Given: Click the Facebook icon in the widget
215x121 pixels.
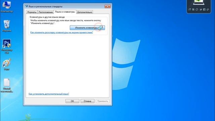Looking at the screenshot, I should (204, 10).
